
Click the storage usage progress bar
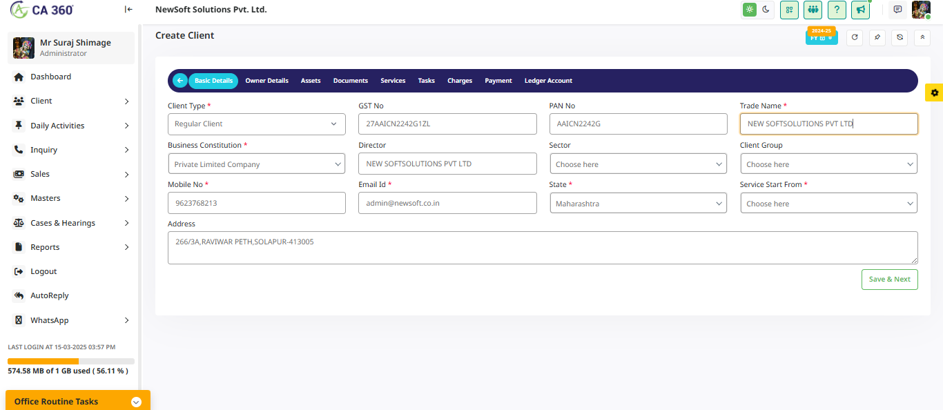click(x=71, y=361)
